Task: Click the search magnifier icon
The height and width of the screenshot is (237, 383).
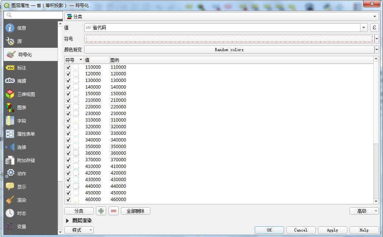Action: click(x=9, y=15)
